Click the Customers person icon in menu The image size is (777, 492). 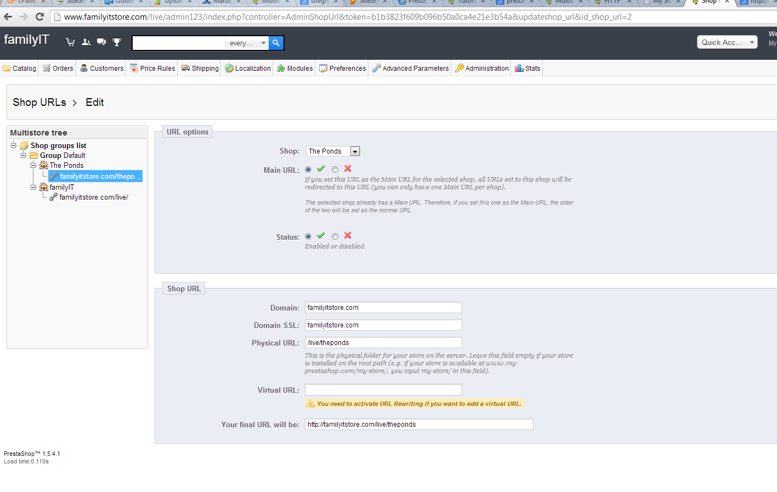point(84,69)
